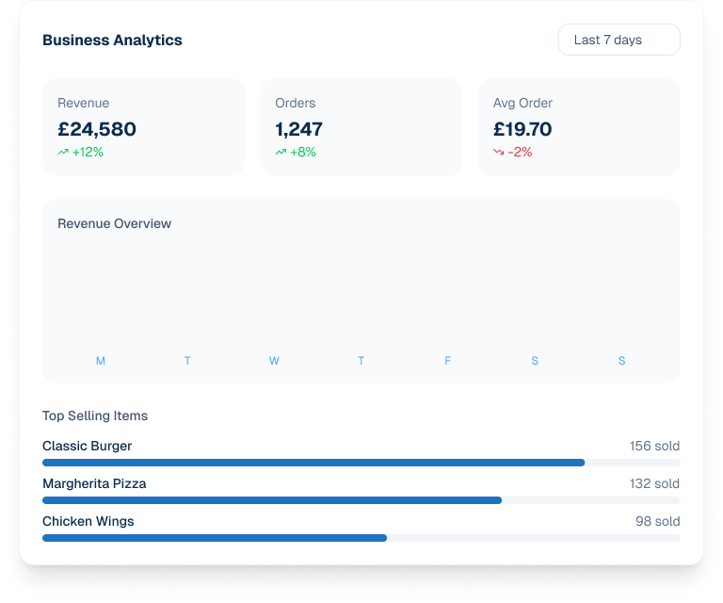Click the red downward trend icon under Avg Order
This screenshot has height=603, width=723.
tap(499, 152)
